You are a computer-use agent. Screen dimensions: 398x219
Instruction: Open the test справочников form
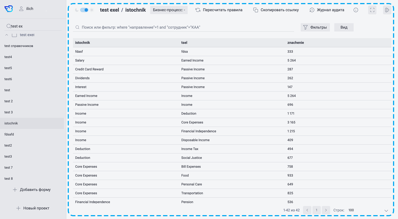pyautogui.click(x=19, y=46)
